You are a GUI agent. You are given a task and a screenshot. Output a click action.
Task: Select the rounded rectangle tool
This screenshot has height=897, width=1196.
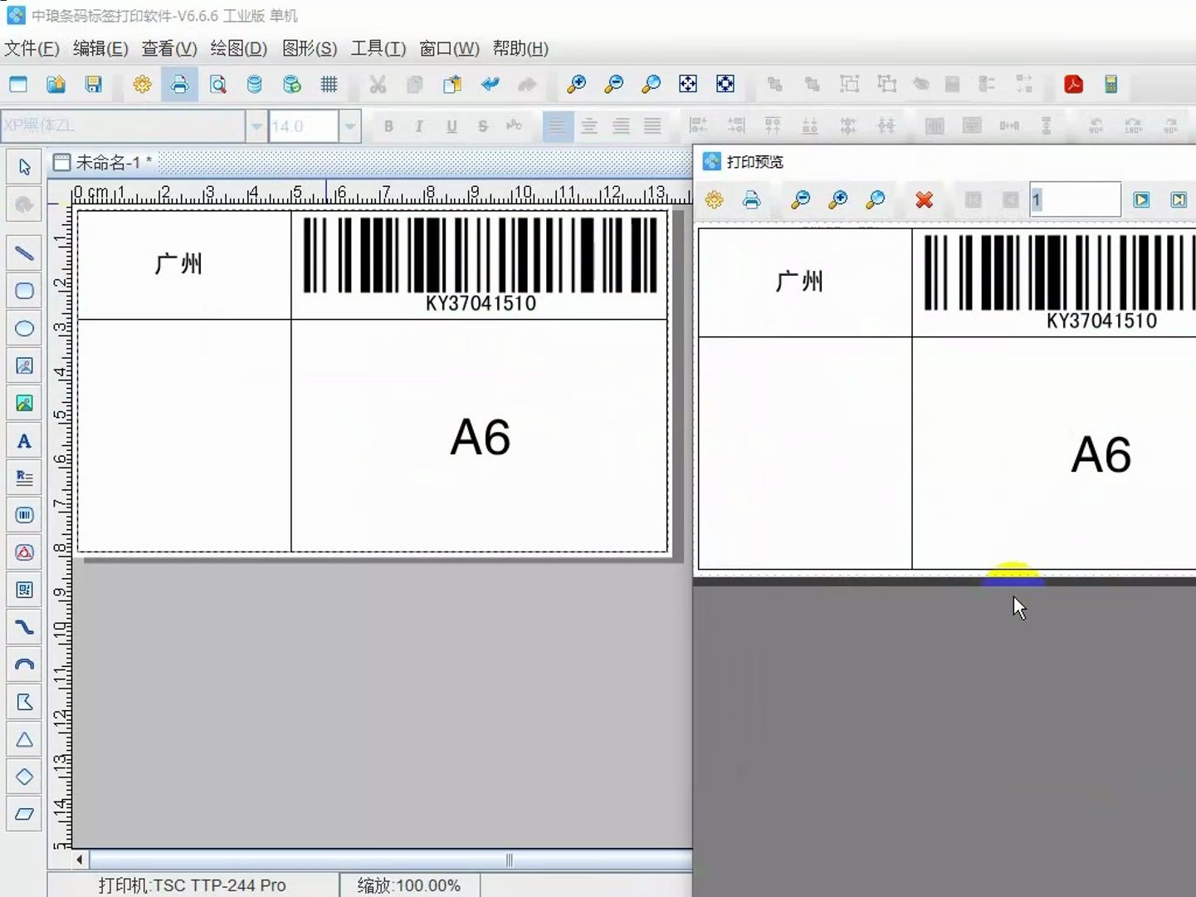coord(24,291)
